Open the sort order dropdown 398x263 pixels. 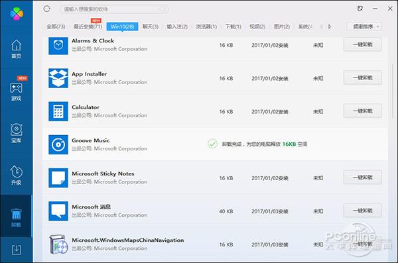(364, 26)
